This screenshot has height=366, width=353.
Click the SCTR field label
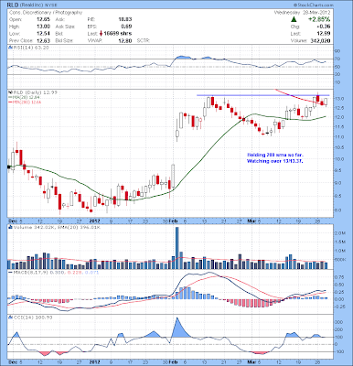(143, 40)
